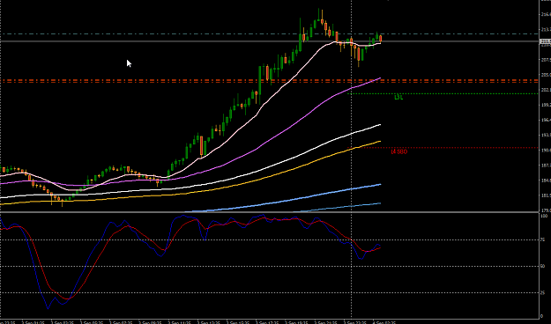This screenshot has width=551, height=324.
Task: Click the last orange candle on the chart
Action: tap(380, 38)
